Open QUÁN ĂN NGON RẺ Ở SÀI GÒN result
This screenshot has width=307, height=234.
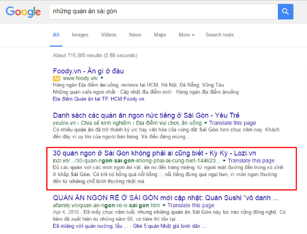[165, 198]
